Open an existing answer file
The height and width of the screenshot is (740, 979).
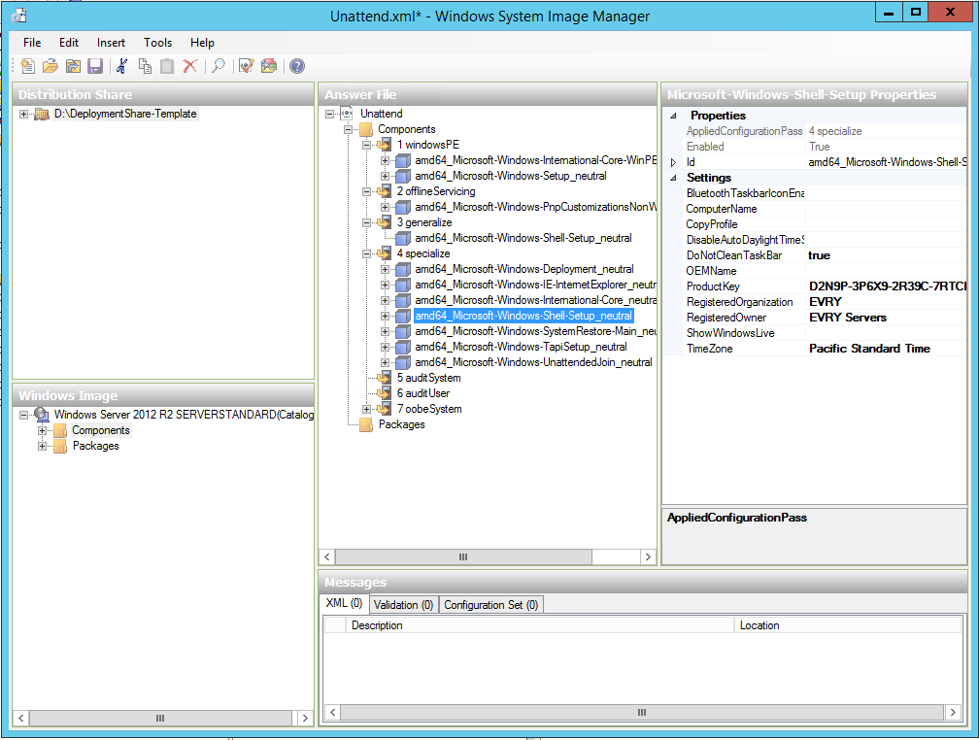tap(50, 66)
